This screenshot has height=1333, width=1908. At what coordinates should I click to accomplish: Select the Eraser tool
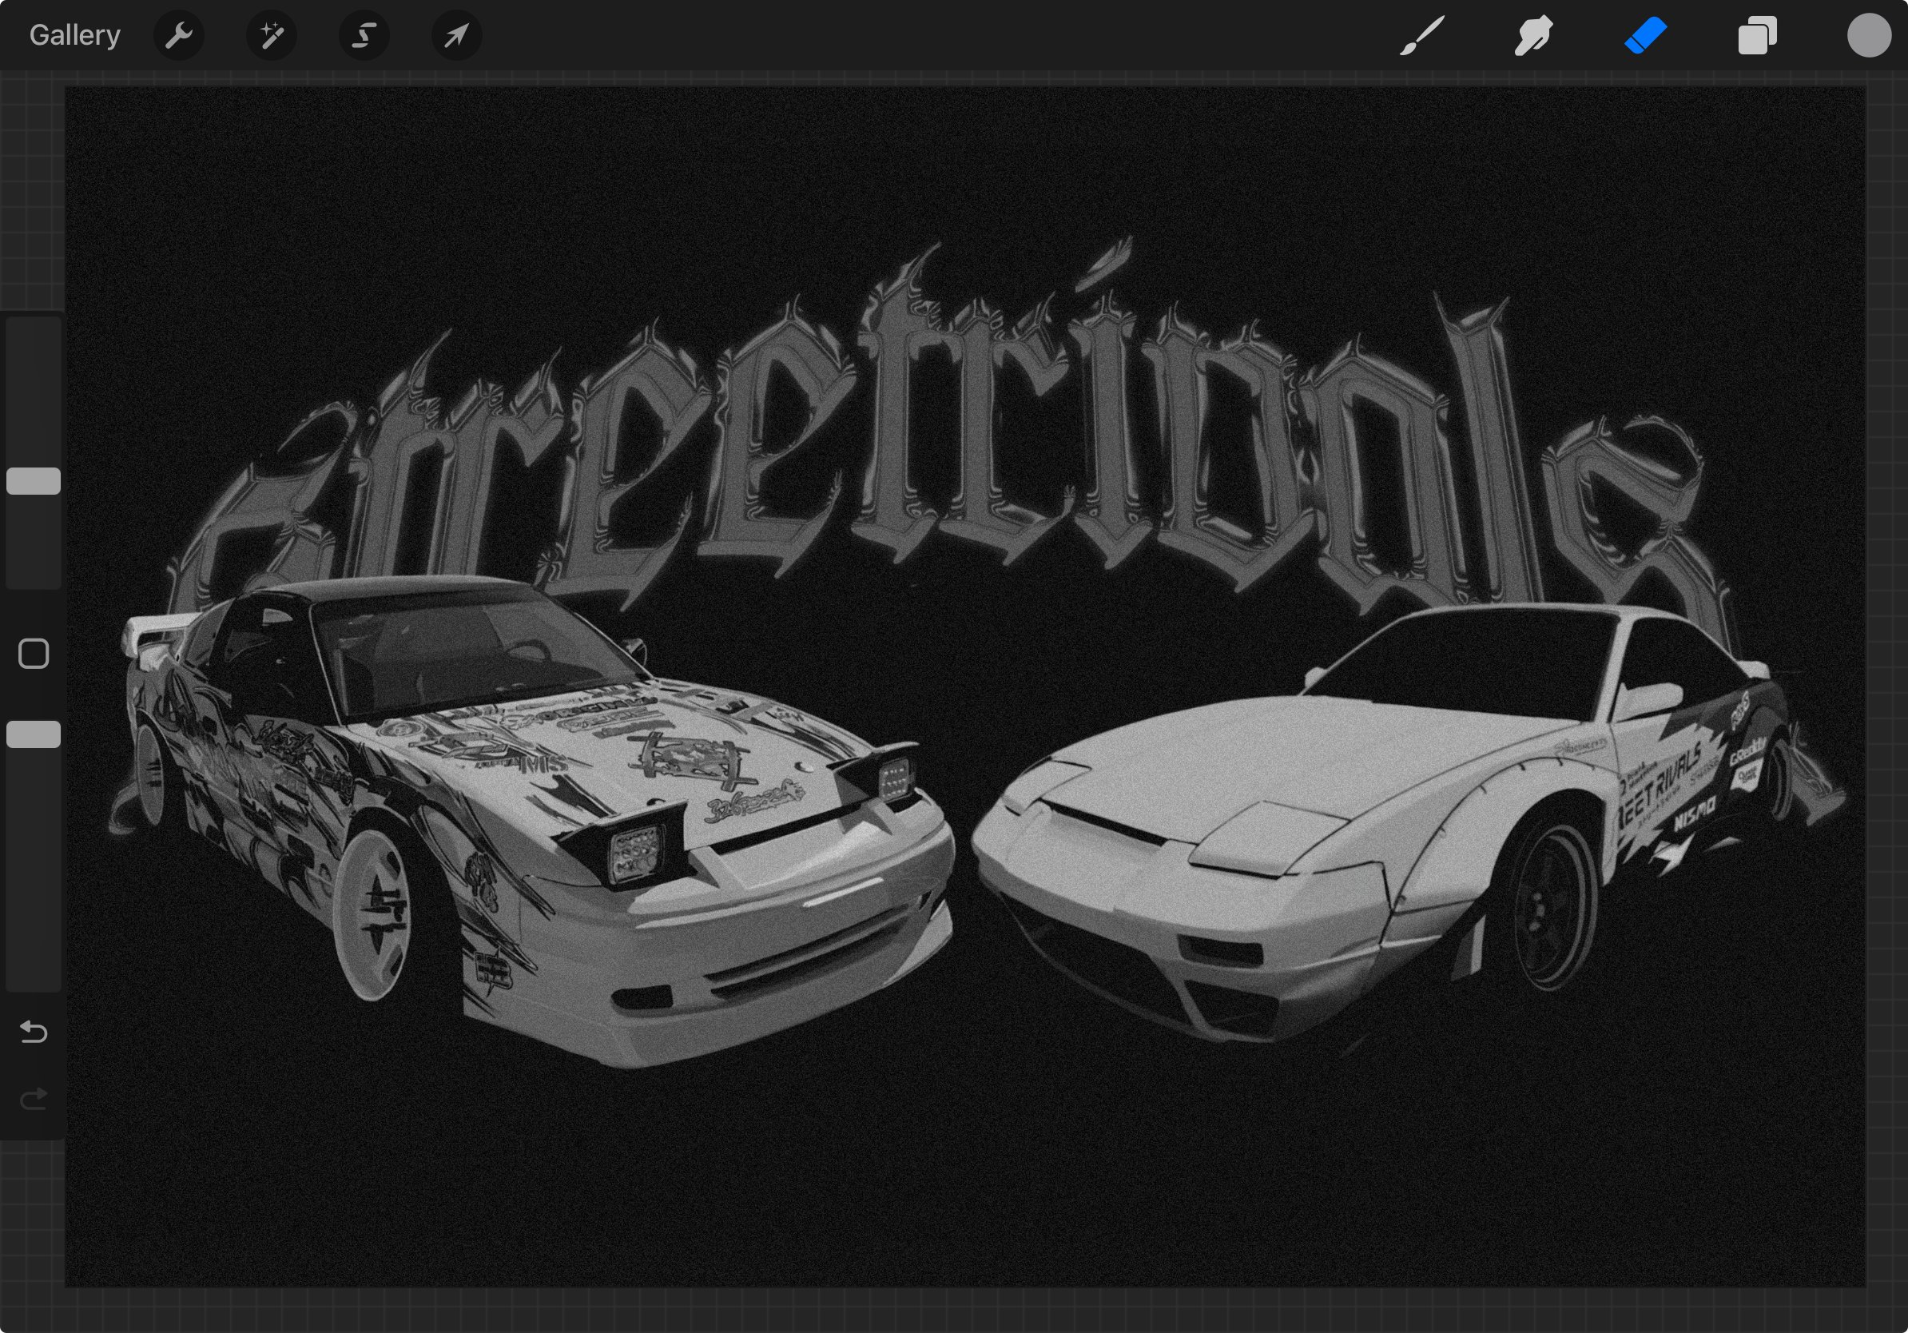pyautogui.click(x=1645, y=36)
